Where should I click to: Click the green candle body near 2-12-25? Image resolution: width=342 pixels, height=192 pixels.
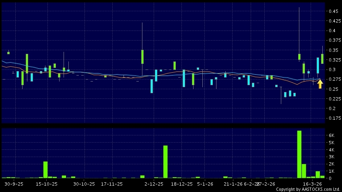click(x=142, y=57)
